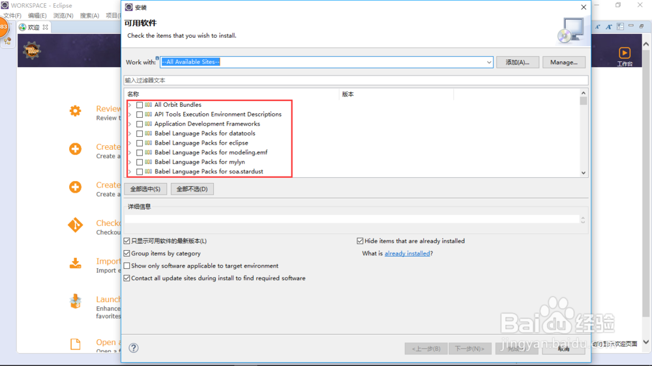Open the Work with sites dropdown
This screenshot has height=366, width=652.
[x=488, y=63]
